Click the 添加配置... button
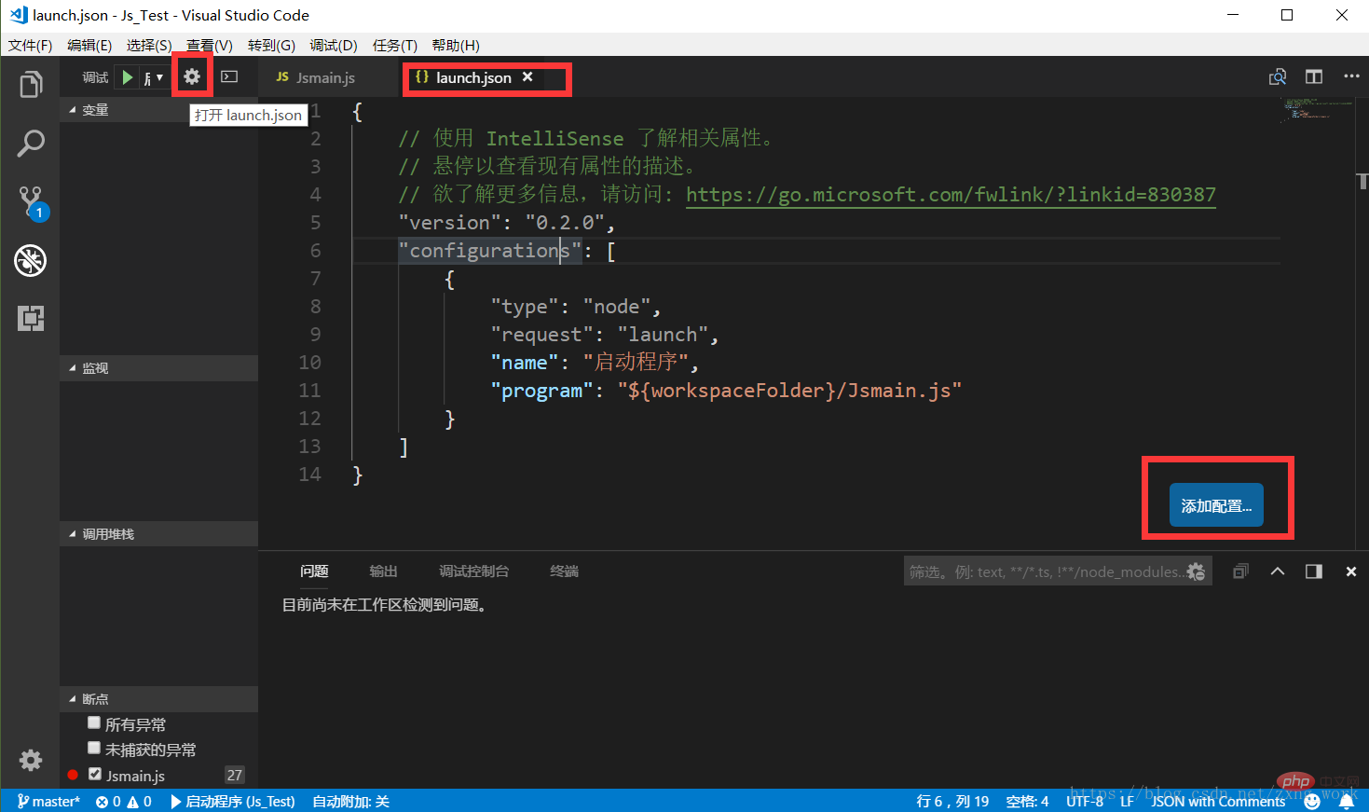This screenshot has width=1369, height=812. pyautogui.click(x=1216, y=504)
